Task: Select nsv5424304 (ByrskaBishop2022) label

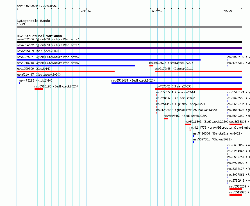Action: point(217,133)
